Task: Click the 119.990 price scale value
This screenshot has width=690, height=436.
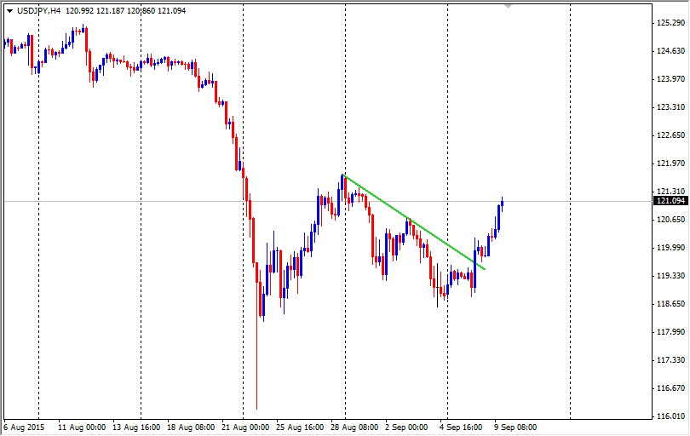Action: pyautogui.click(x=670, y=248)
